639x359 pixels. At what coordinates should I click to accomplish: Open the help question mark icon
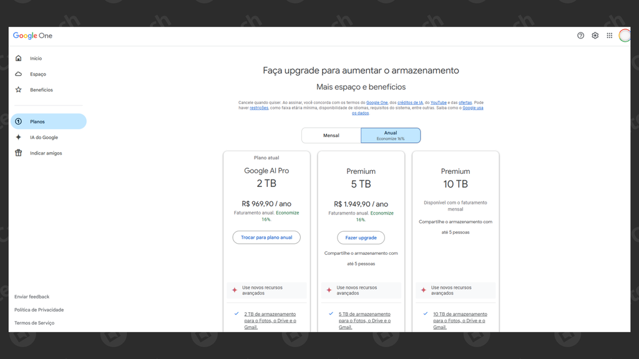coord(580,36)
